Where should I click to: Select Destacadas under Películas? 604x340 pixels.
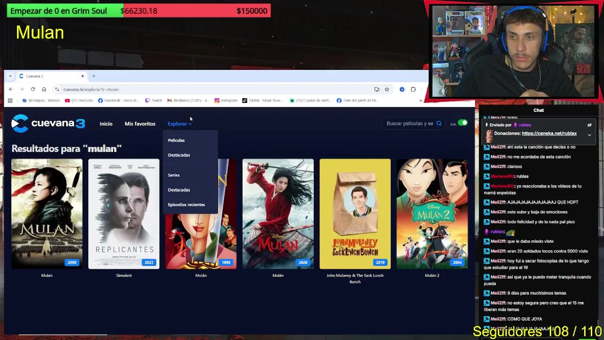[179, 155]
